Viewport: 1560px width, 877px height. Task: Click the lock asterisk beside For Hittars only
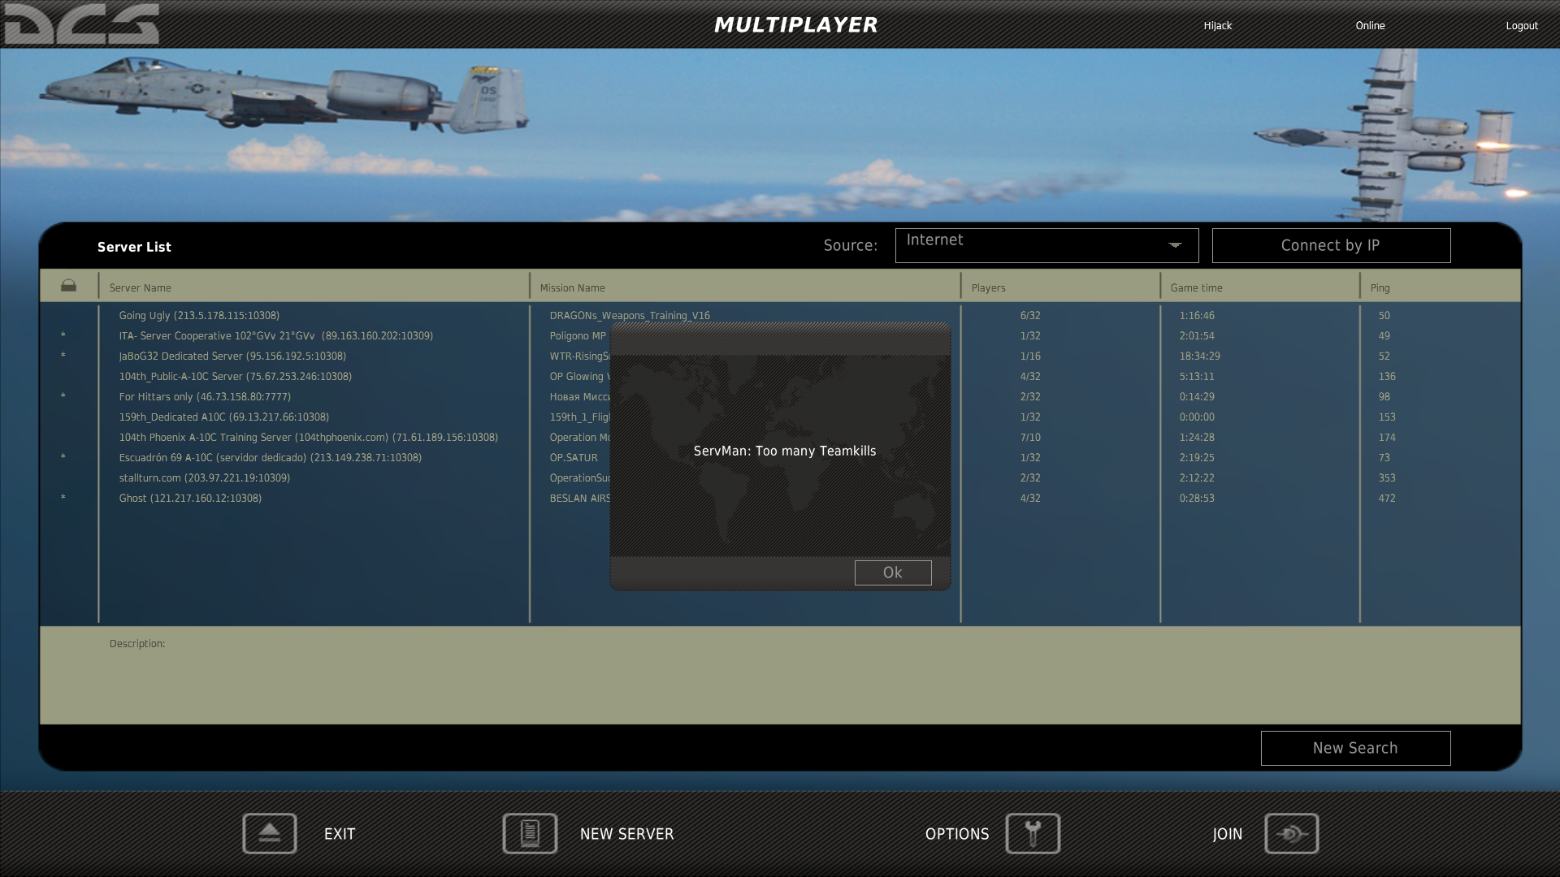[x=63, y=396]
